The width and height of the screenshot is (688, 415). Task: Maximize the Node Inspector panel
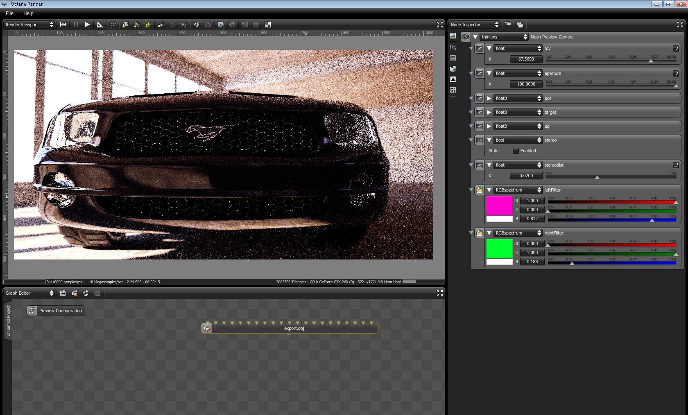[680, 25]
